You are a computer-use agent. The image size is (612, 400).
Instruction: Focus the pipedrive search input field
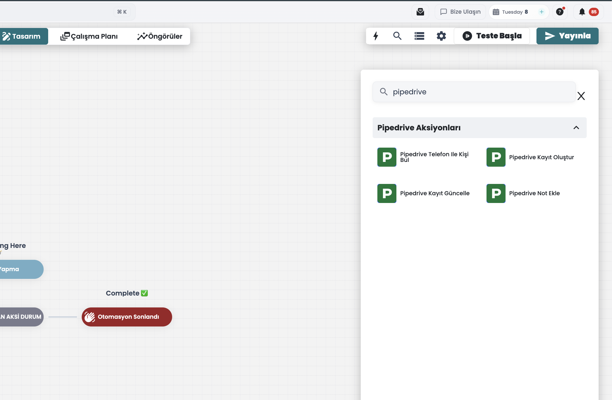tap(474, 92)
